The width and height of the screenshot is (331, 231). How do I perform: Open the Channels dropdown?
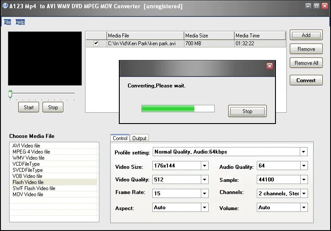pyautogui.click(x=304, y=193)
